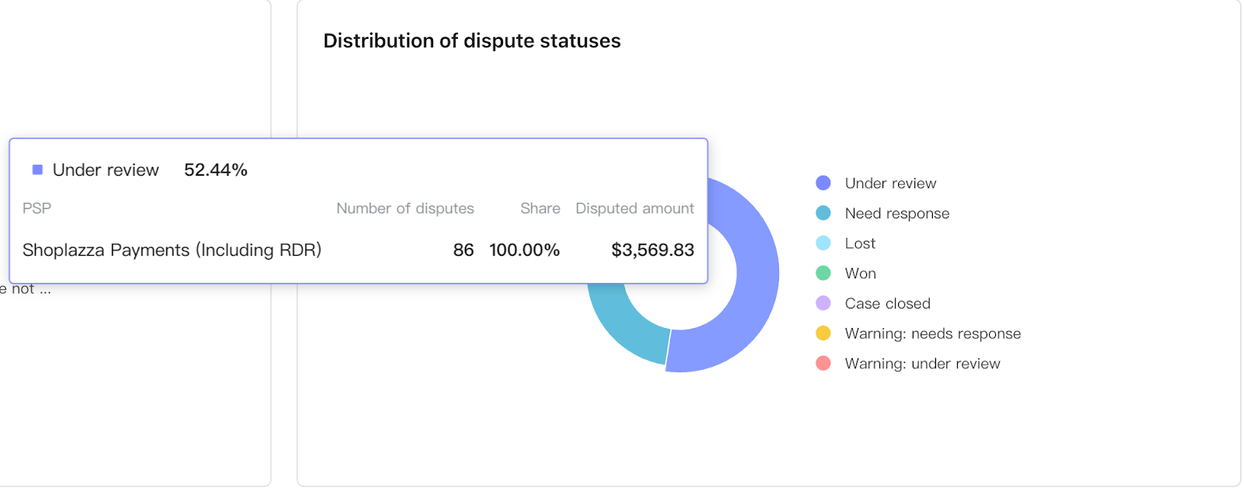Image resolution: width=1244 pixels, height=492 pixels.
Task: Click the red Warning: under review dot
Action: coord(823,364)
